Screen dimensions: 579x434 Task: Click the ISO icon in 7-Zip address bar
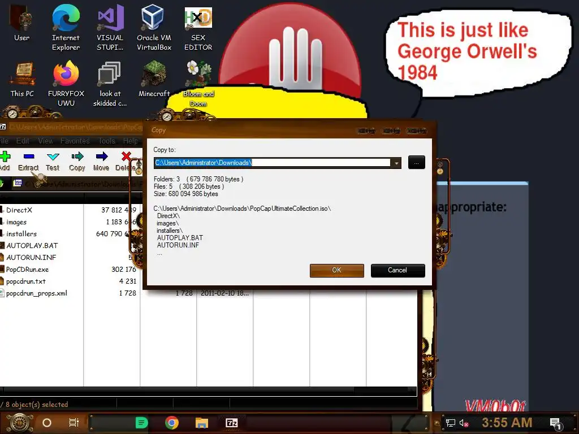18,183
